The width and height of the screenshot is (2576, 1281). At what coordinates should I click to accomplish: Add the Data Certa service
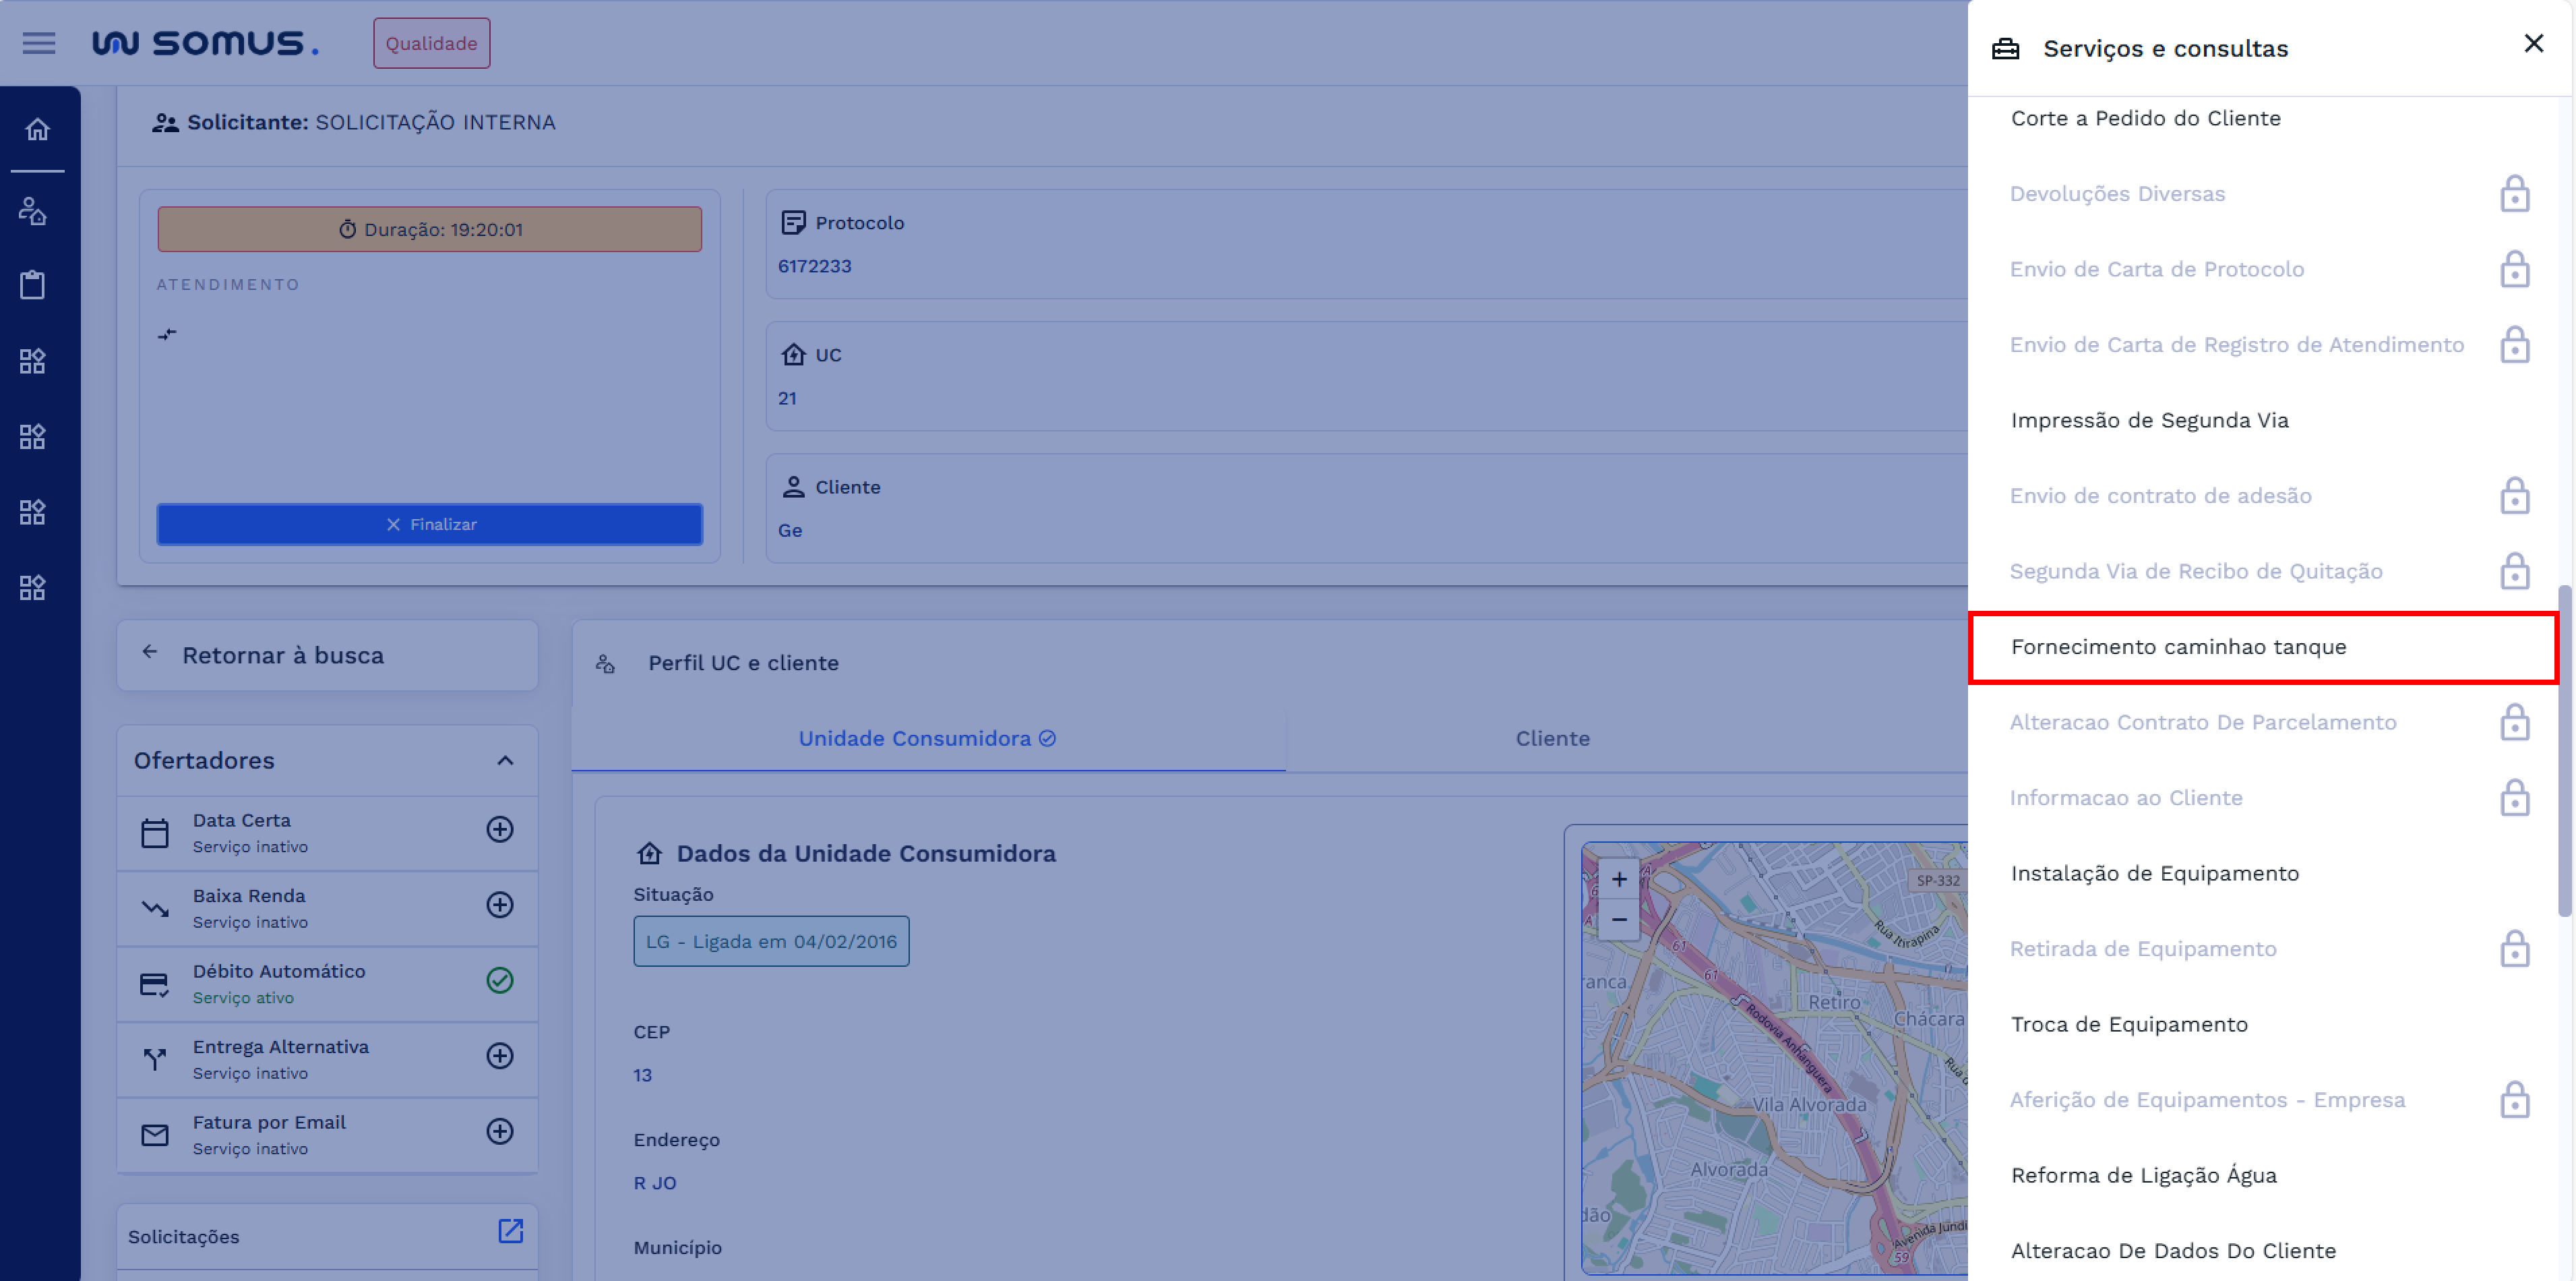(500, 830)
